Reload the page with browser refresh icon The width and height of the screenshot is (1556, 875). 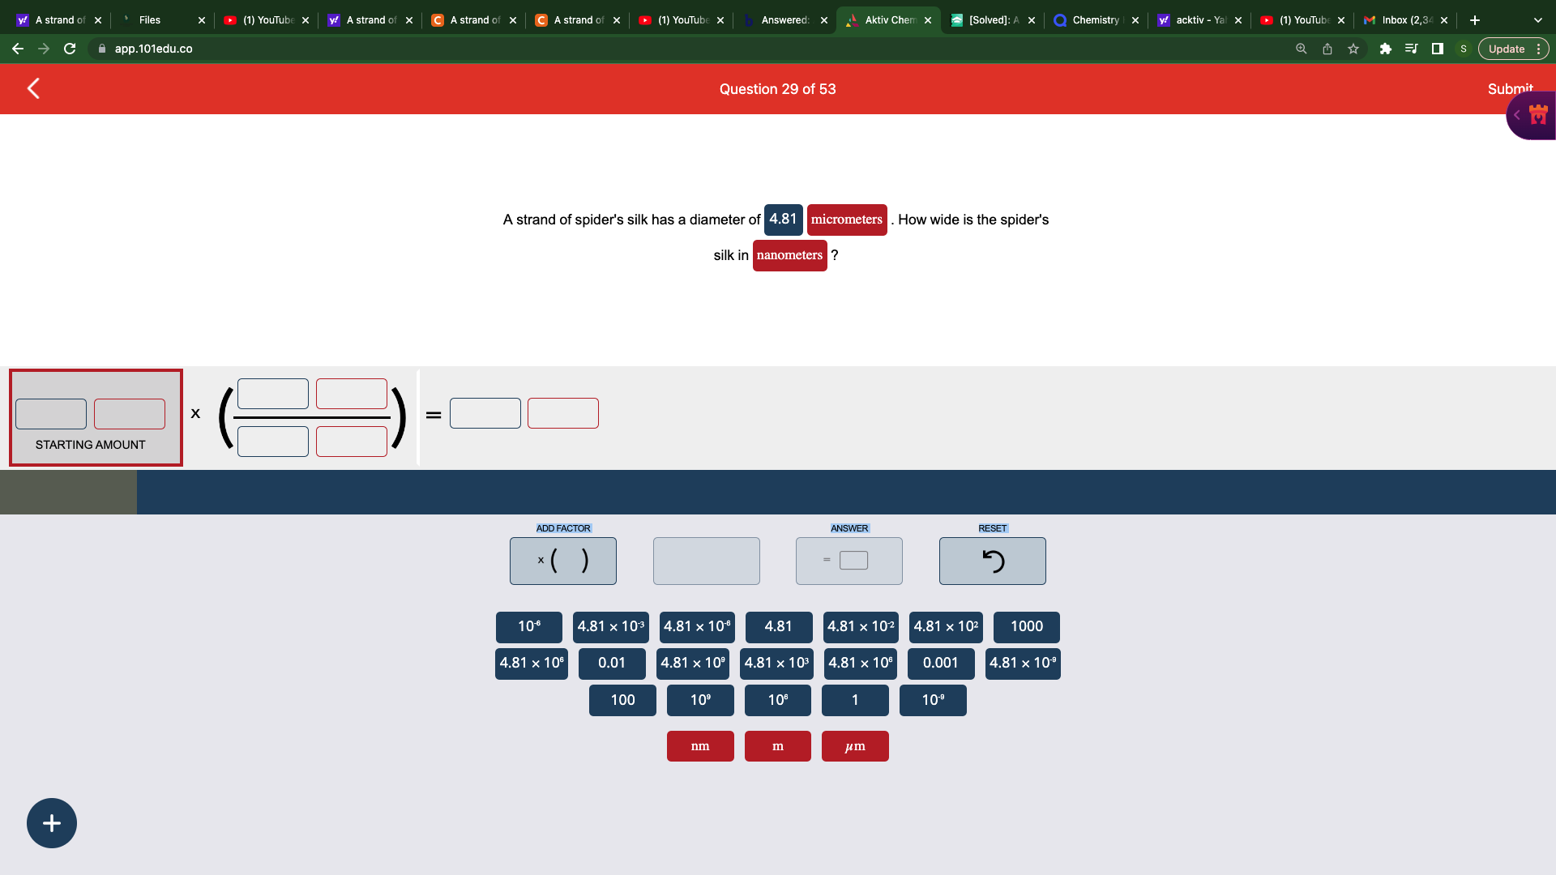pos(70,49)
